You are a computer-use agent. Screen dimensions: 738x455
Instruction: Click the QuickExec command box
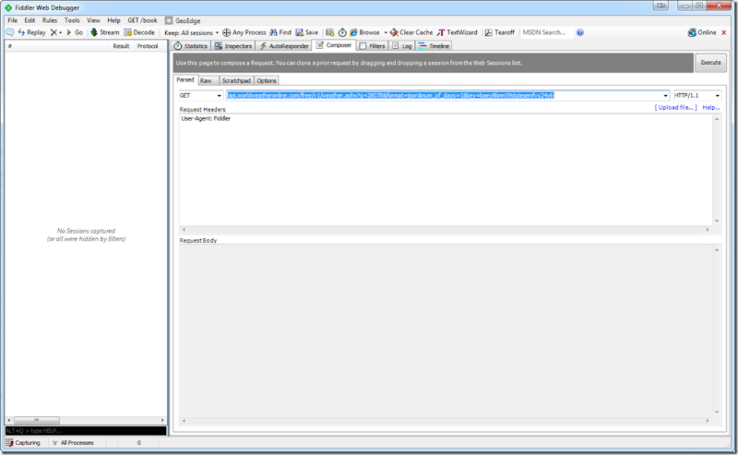tap(86, 430)
